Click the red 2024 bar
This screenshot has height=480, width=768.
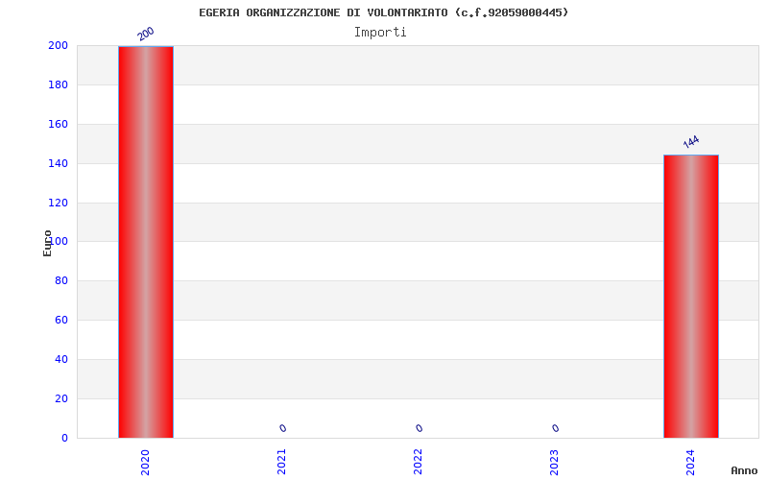(x=691, y=297)
